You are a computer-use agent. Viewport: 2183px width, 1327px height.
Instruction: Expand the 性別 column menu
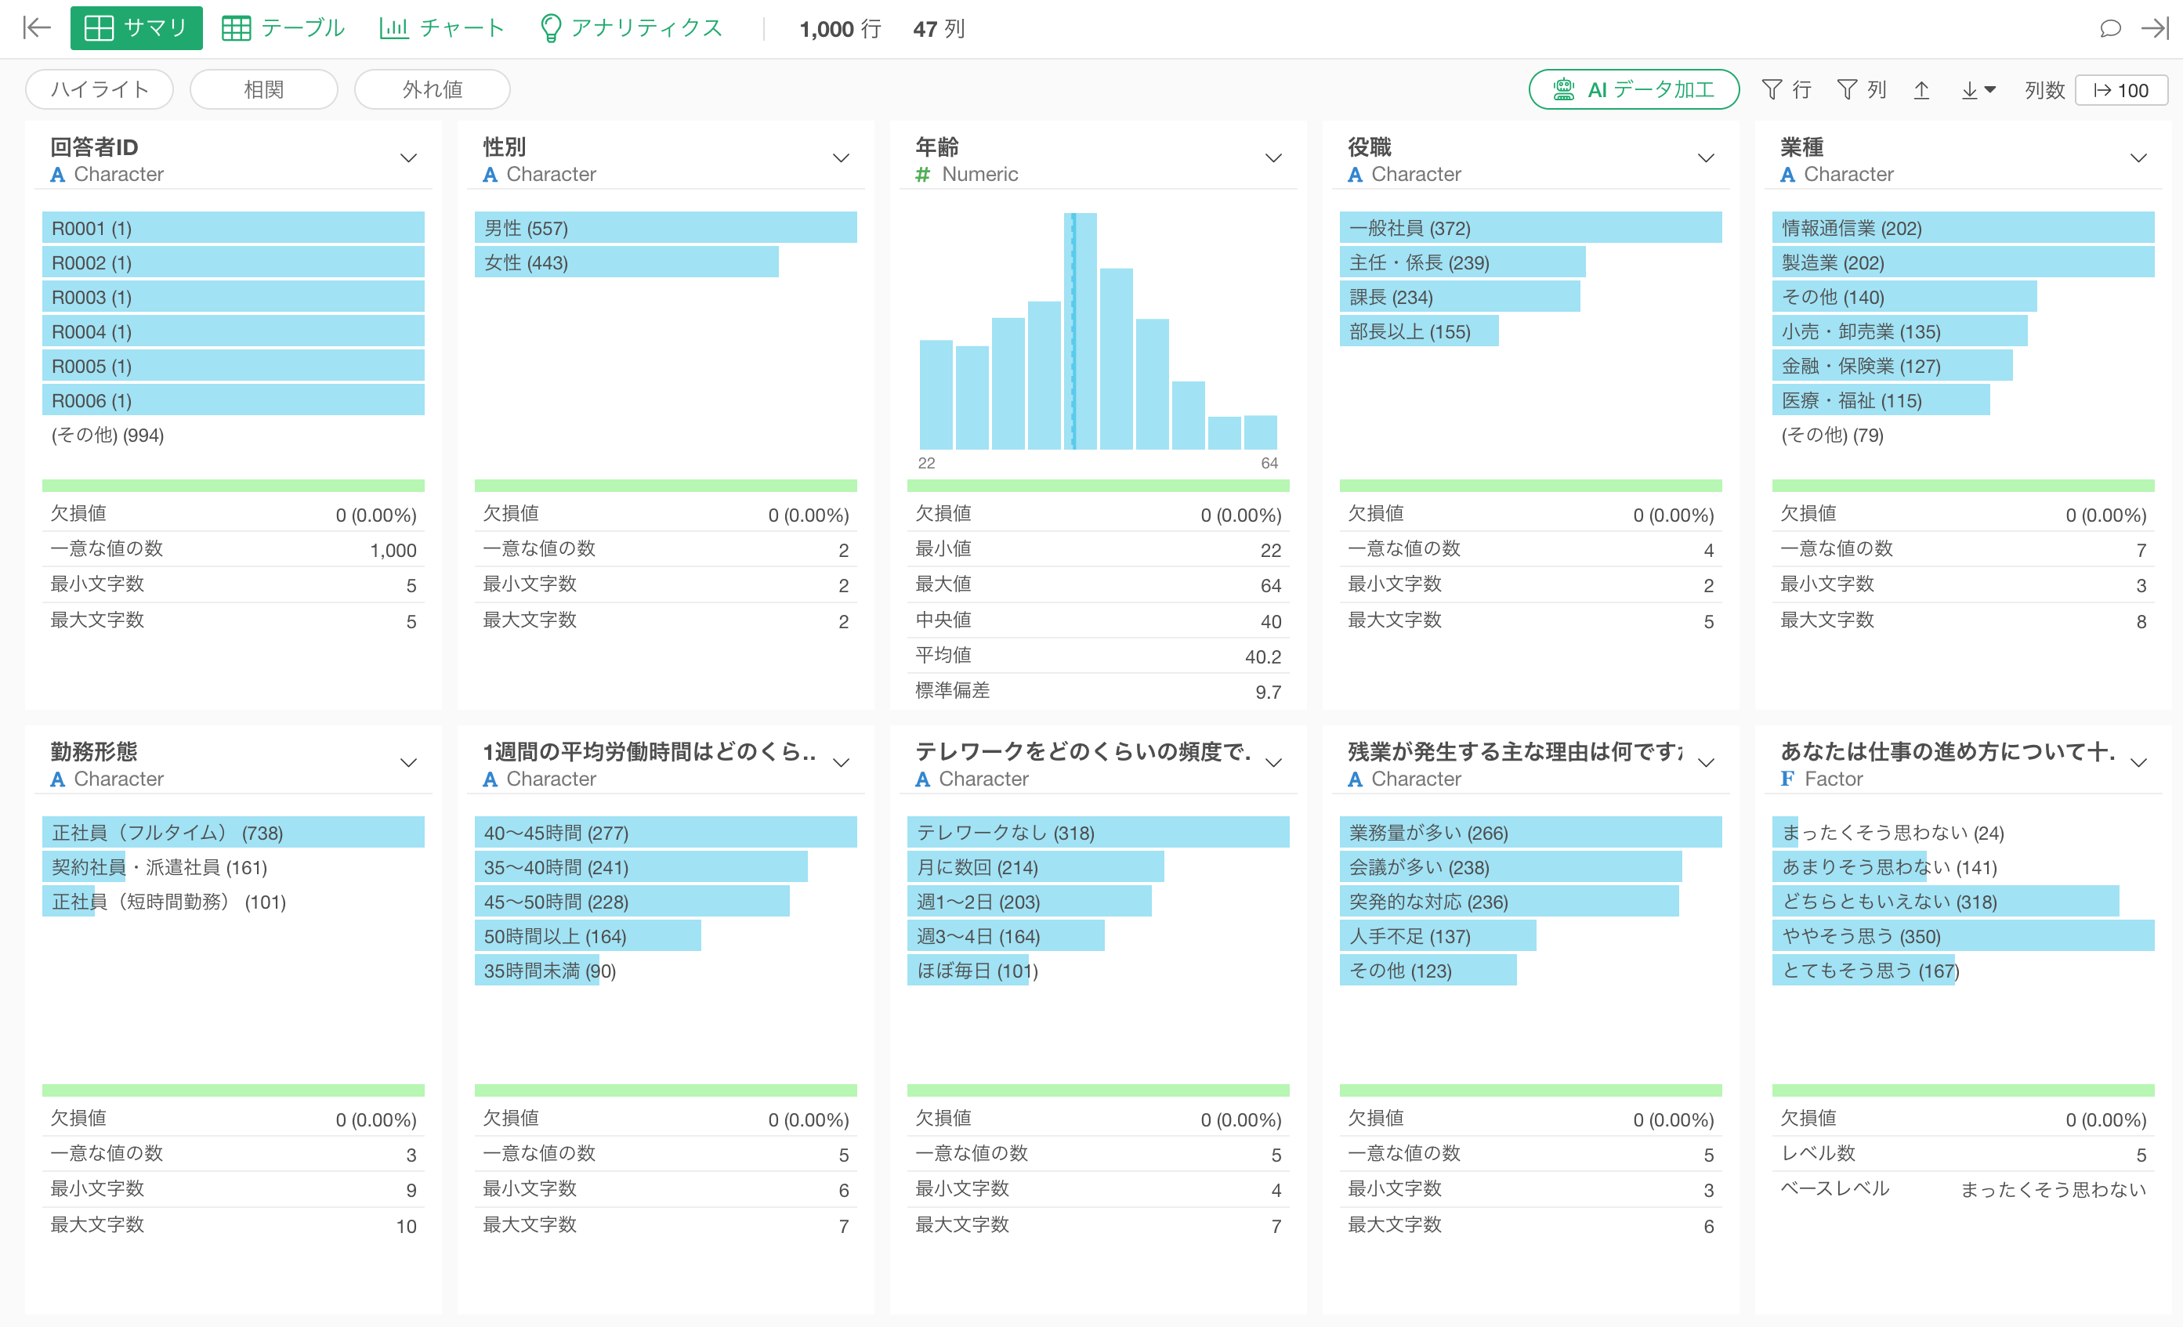[841, 158]
